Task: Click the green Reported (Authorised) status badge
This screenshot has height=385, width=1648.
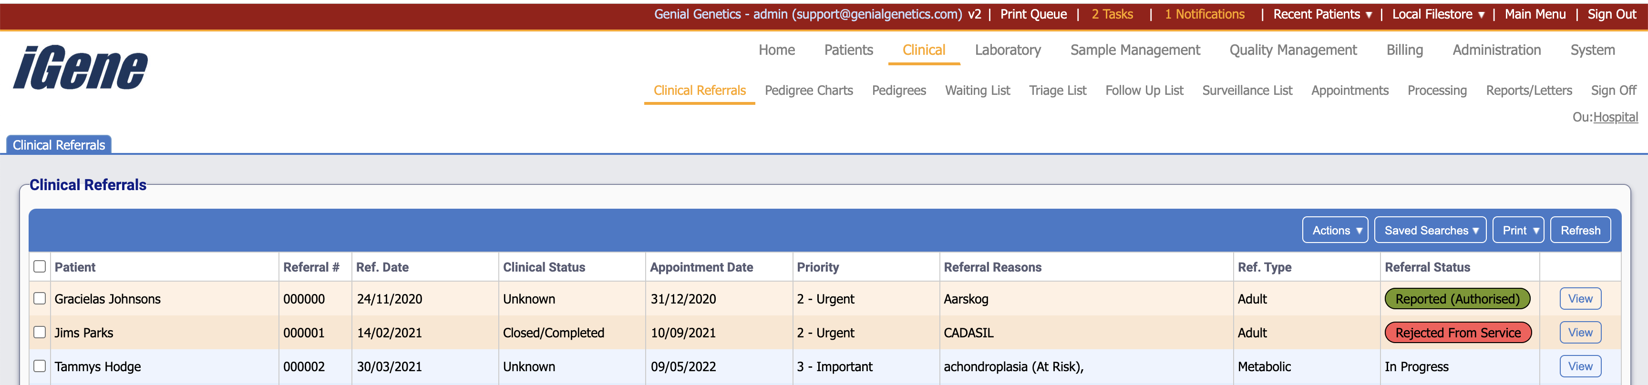Action: (1457, 299)
